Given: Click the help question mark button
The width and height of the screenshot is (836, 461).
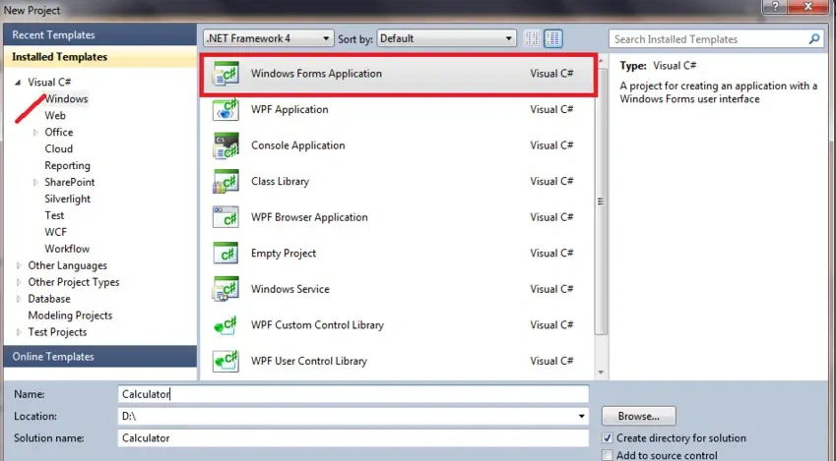Looking at the screenshot, I should (x=775, y=6).
